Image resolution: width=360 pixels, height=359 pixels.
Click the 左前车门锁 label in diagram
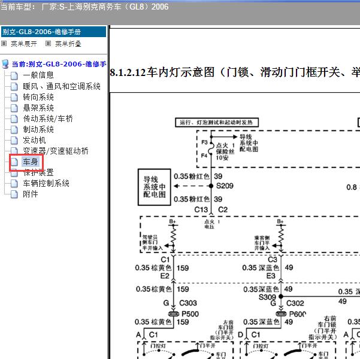pyautogui.click(x=222, y=330)
